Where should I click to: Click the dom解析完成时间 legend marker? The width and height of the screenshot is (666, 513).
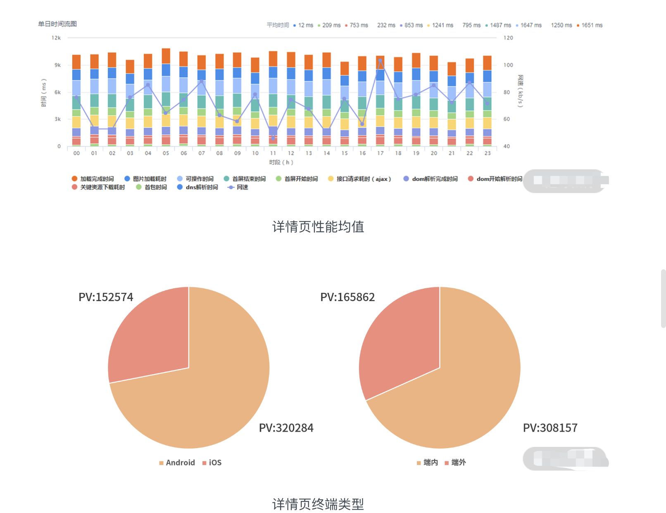[x=406, y=179]
